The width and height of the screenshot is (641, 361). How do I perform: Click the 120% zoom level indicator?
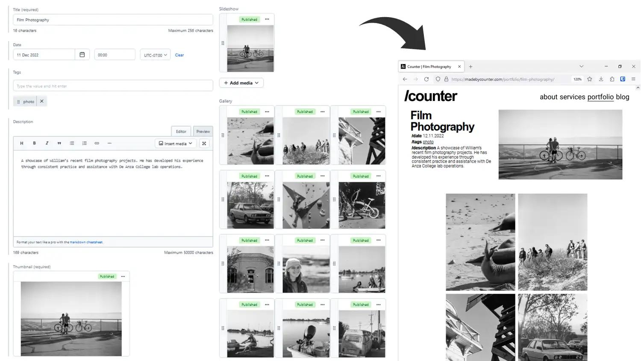[577, 79]
